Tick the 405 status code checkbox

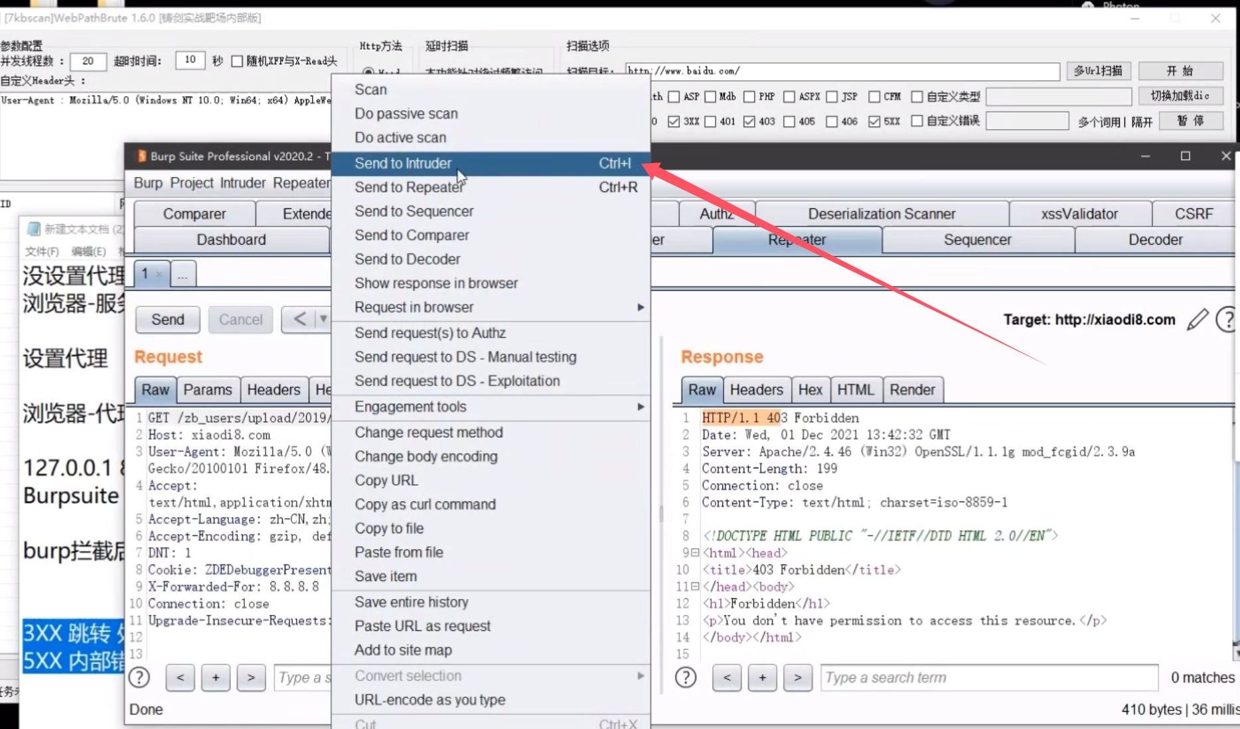(x=789, y=121)
